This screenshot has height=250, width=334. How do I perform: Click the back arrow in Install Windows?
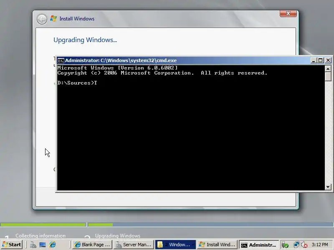(x=42, y=19)
